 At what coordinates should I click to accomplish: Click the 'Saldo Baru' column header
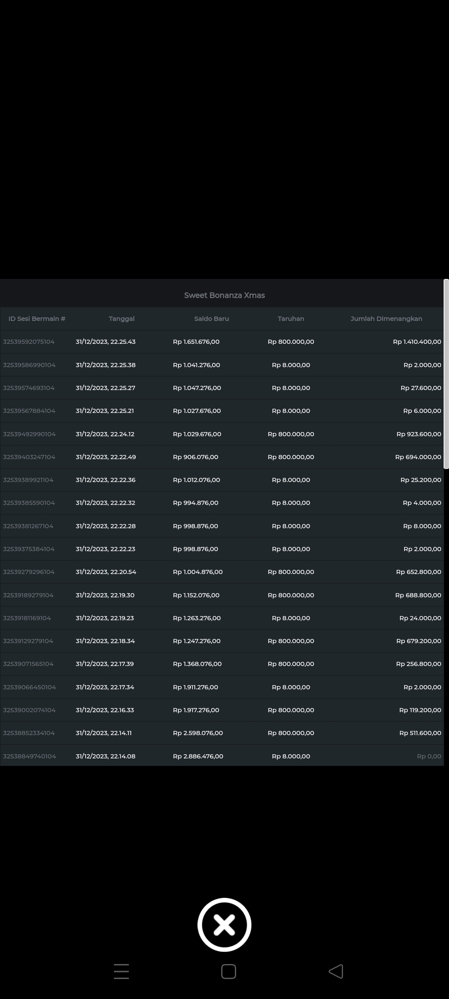pos(211,319)
